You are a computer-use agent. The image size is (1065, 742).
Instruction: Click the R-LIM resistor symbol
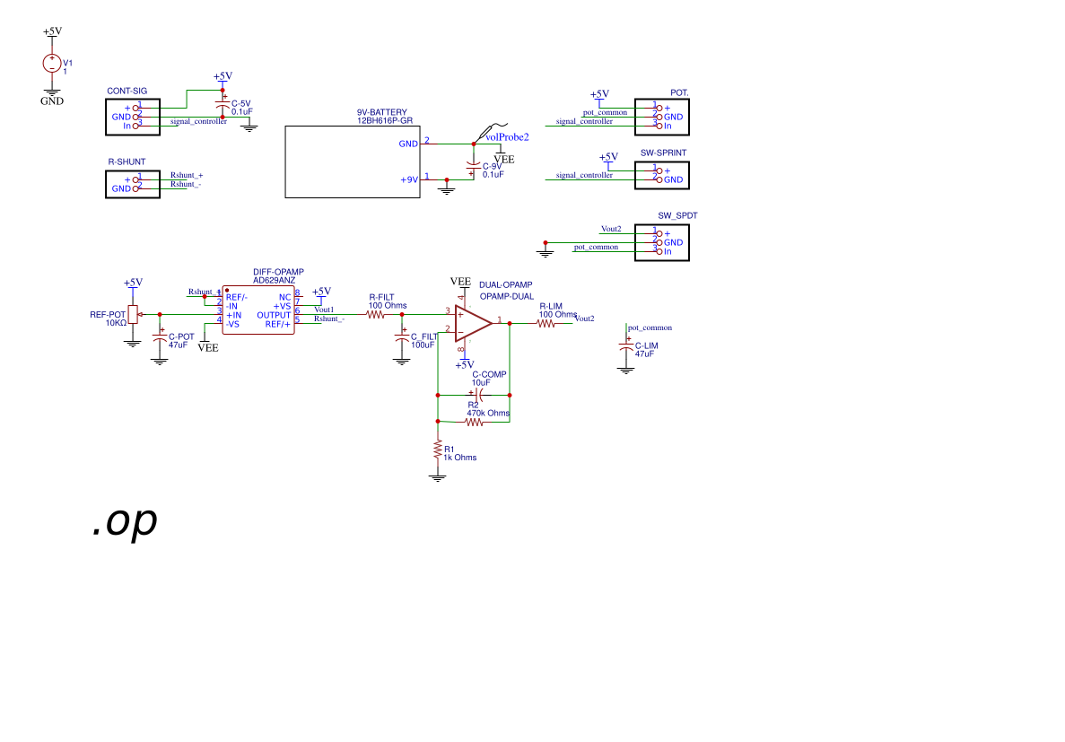tap(546, 323)
